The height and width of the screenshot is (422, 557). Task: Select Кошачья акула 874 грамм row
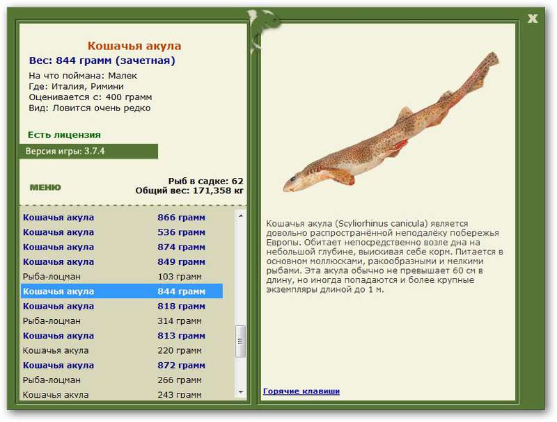tap(122, 247)
